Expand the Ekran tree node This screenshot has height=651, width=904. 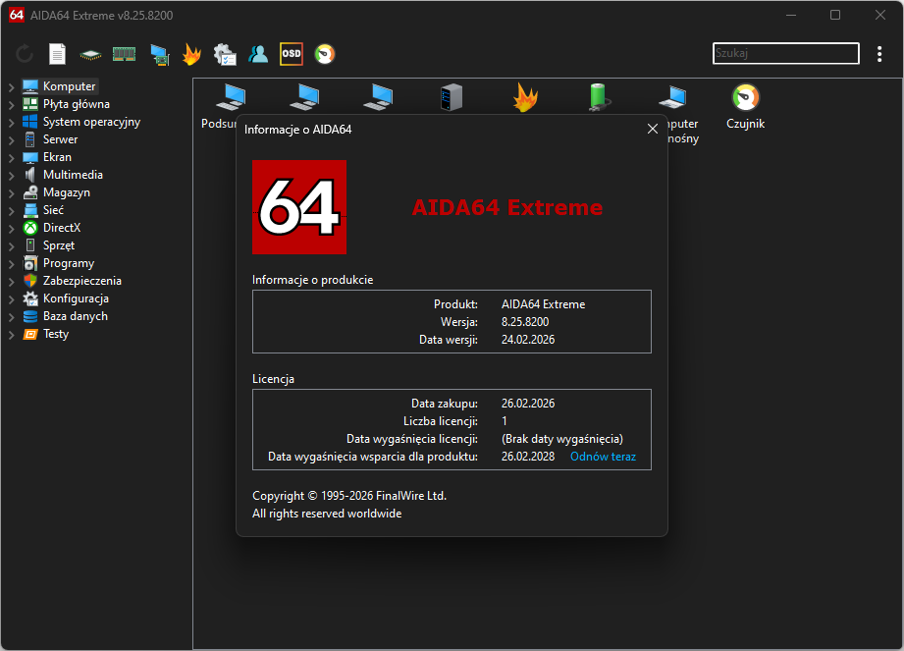pyautogui.click(x=12, y=158)
